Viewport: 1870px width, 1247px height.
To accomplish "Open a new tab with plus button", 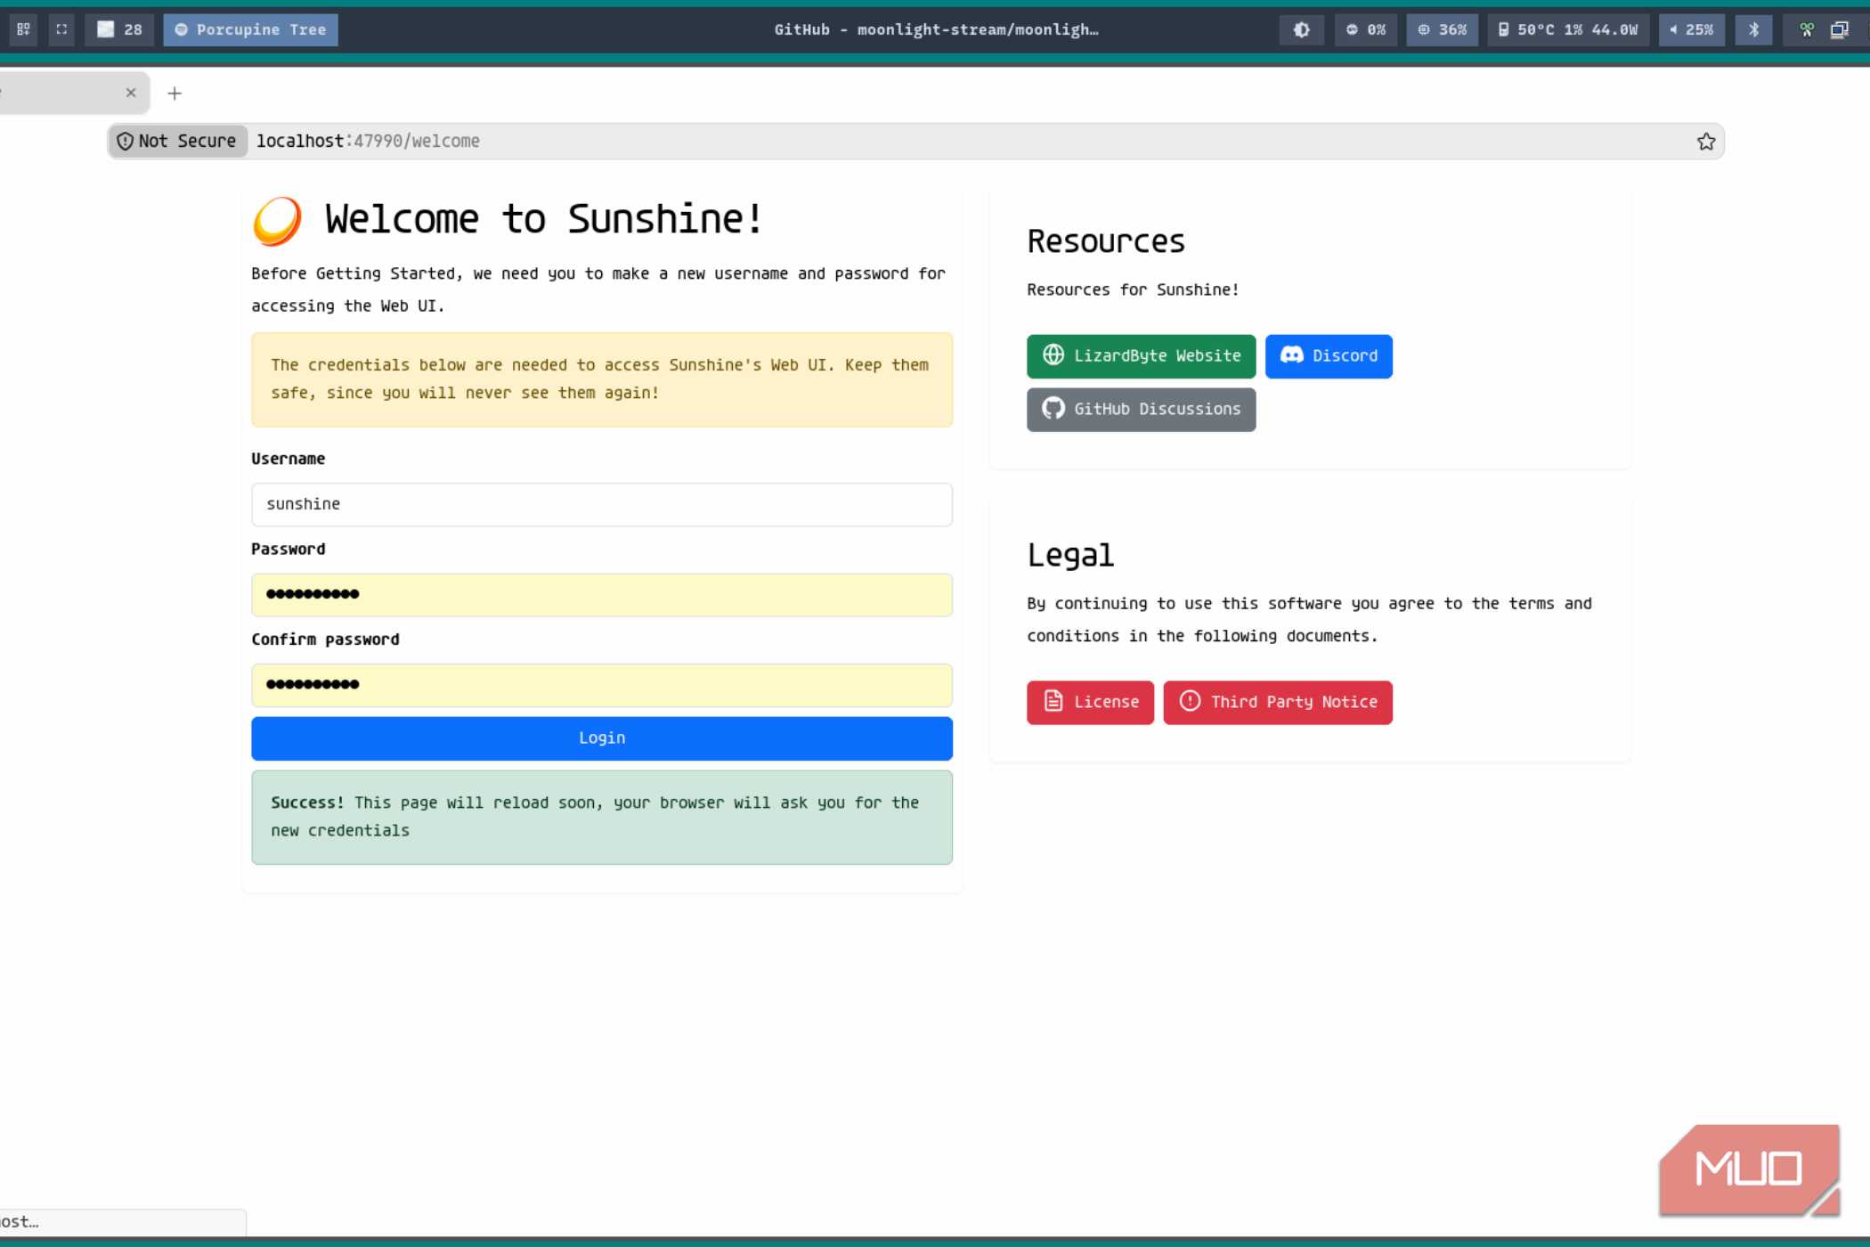I will [x=175, y=94].
